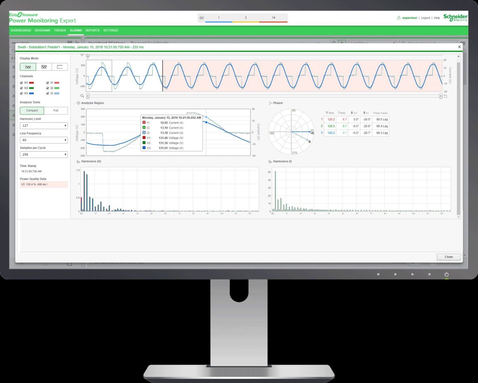Switch to the REPORTS tab
This screenshot has height=383, width=478.
click(92, 30)
